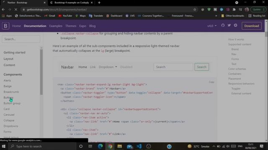
Task: Open Buttons in the sidebar
Action: coord(8,97)
